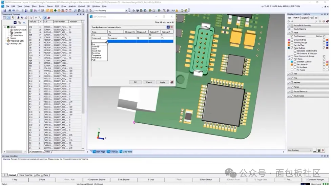Enable the Group Outlines checkbox
Screen dimensions: 331x186
click(292, 40)
